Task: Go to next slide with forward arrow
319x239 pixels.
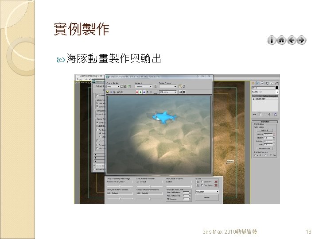Action: pos(302,40)
